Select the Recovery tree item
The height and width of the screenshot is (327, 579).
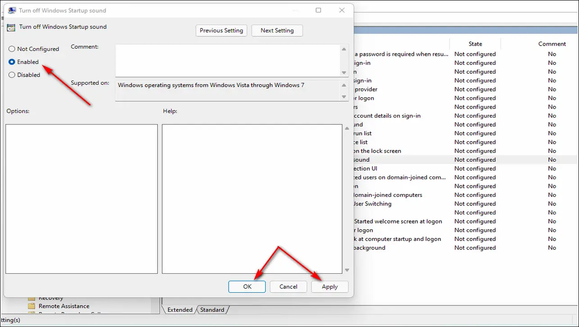[51, 298]
